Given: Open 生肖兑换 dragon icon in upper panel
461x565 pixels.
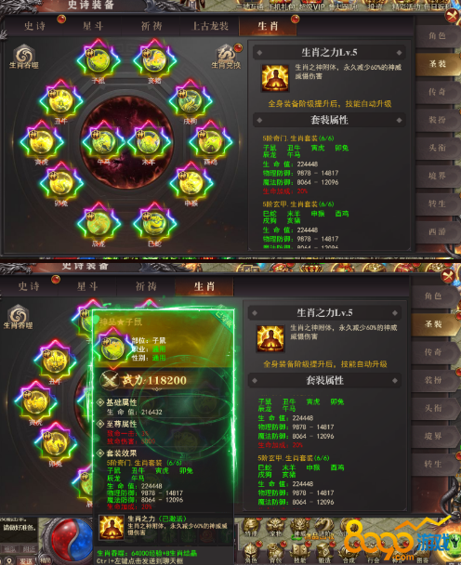Looking at the screenshot, I should (226, 55).
